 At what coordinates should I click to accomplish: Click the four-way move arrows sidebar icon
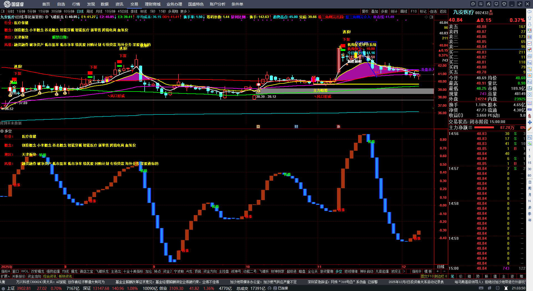pyautogui.click(x=530, y=122)
